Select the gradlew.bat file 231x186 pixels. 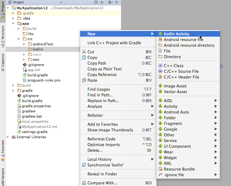pos(32,116)
